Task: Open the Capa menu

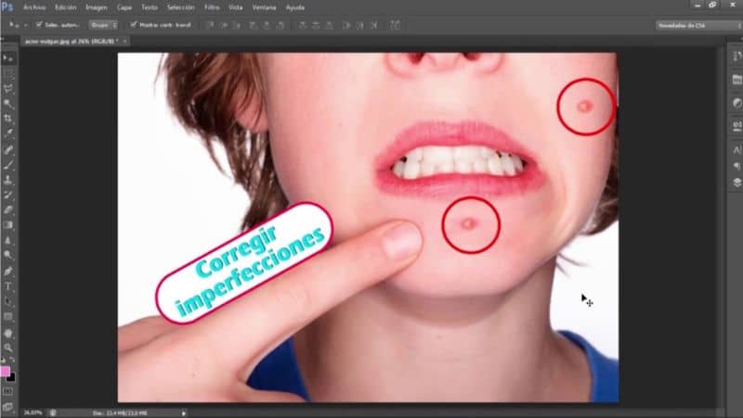Action: pos(124,7)
